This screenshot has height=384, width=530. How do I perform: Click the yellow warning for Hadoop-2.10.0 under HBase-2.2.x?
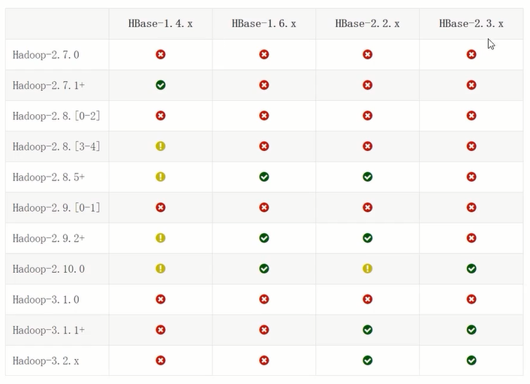click(367, 268)
